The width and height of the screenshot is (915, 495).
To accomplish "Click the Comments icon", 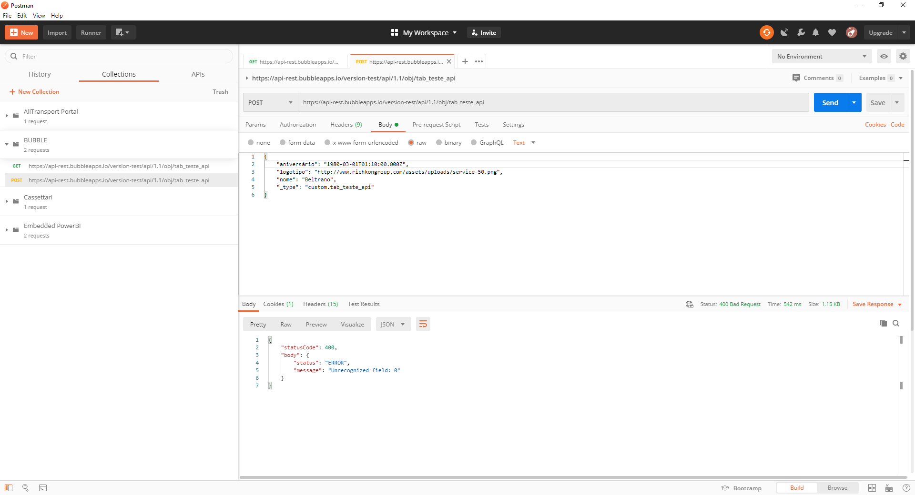I will 796,78.
